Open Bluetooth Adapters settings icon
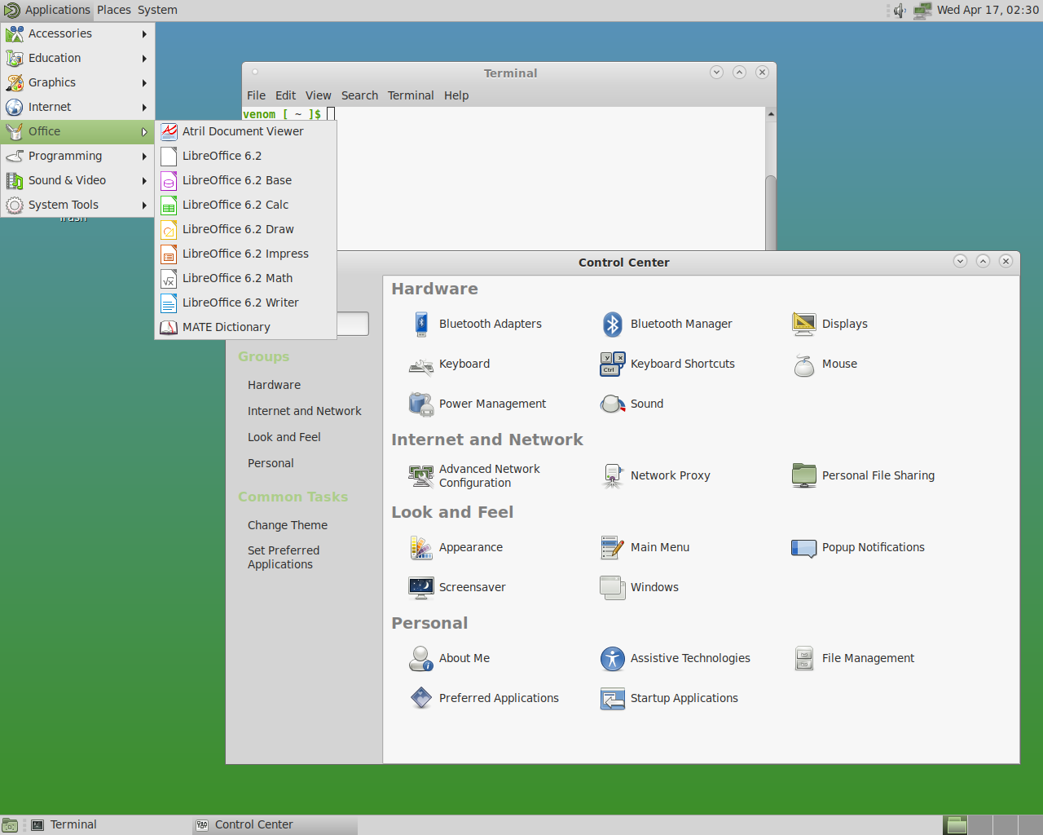This screenshot has width=1043, height=835. tap(421, 324)
